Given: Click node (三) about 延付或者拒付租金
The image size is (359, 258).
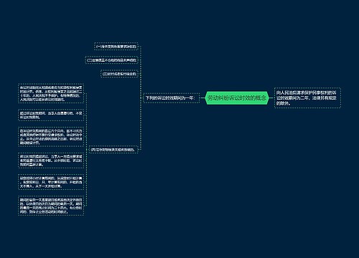Looking at the screenshot, I should 119,74.
